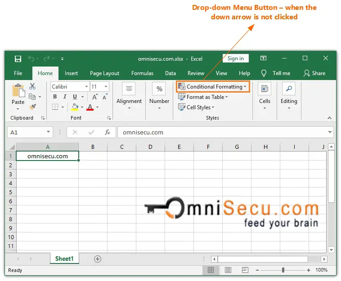Screen dimensions: 341x281
Task: Click the formula bar containing omnisecu.com
Action: coord(222,132)
